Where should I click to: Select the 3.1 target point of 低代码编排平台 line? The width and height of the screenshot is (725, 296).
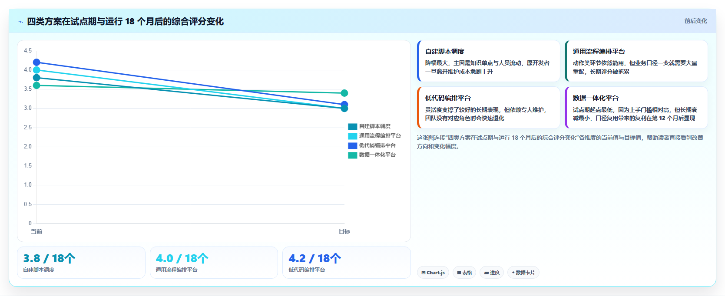344,104
